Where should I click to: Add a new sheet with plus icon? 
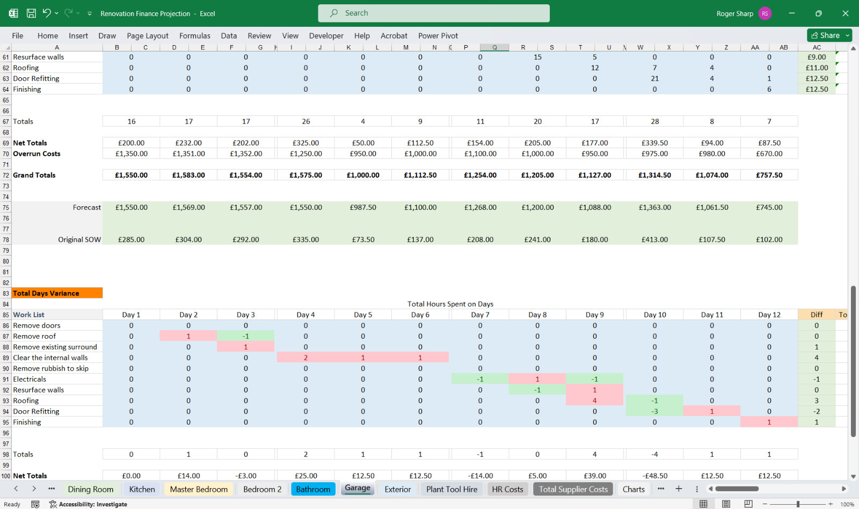(679, 489)
